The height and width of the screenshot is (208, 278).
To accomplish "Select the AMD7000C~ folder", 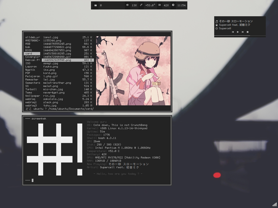I will [33, 41].
